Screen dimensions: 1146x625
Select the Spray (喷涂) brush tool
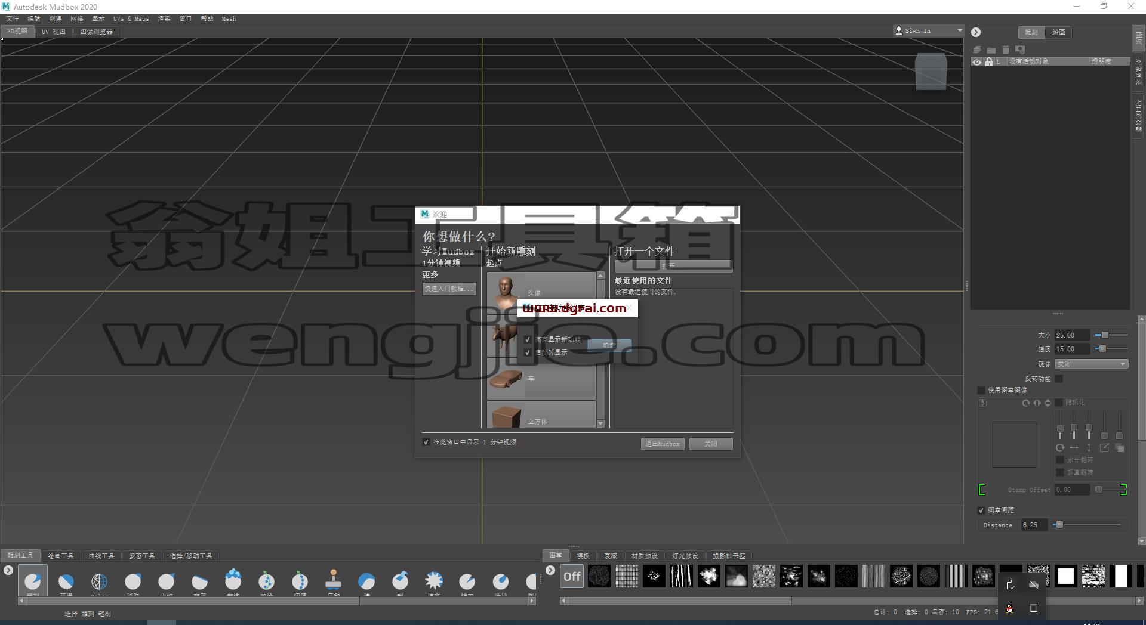tap(267, 581)
